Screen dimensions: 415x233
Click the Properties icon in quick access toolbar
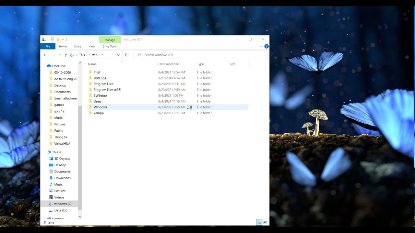pos(53,39)
